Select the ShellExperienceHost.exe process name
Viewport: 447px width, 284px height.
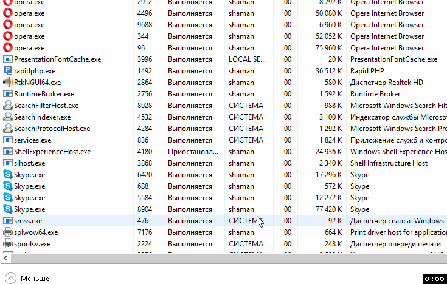52,152
